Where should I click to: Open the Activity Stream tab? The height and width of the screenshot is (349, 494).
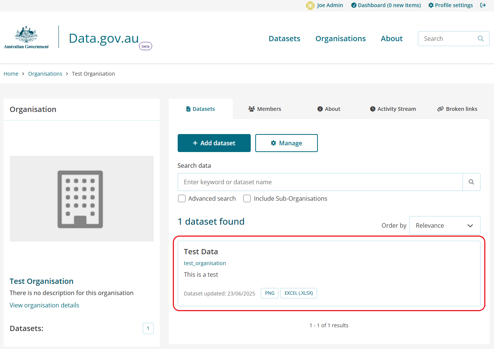[x=393, y=109]
